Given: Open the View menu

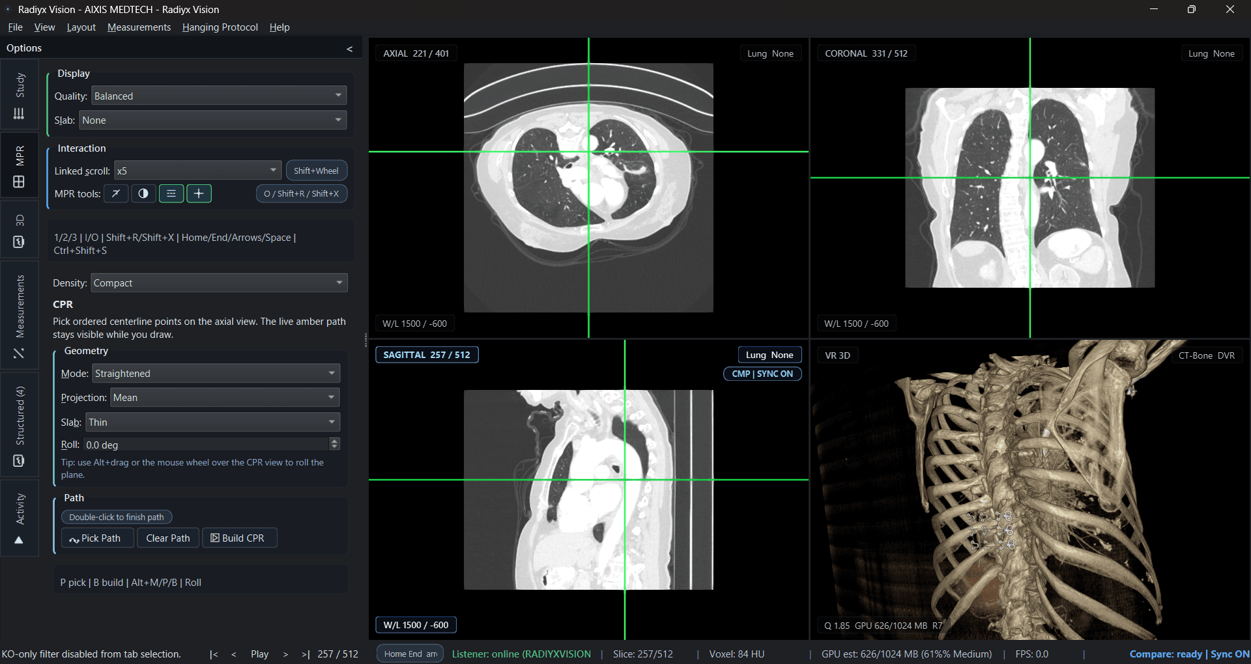Looking at the screenshot, I should 44,27.
